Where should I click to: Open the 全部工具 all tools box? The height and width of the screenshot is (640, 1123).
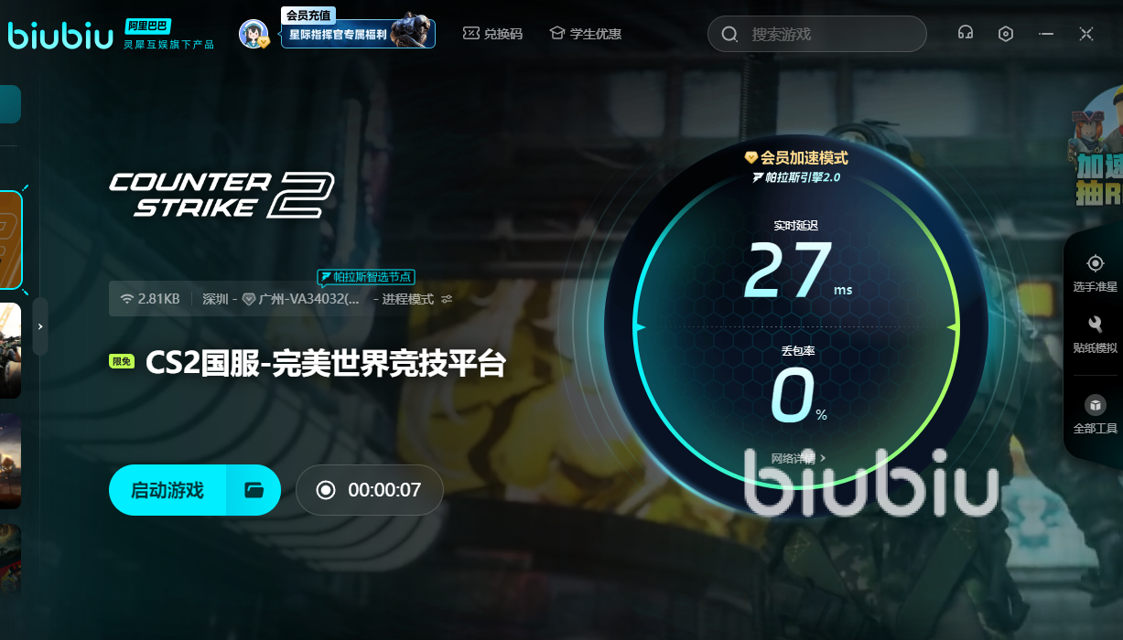tap(1095, 414)
